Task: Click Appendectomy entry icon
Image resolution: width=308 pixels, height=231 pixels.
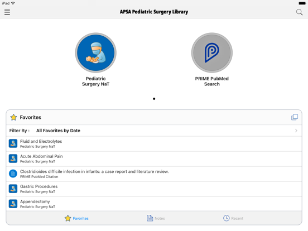Action: (13, 204)
